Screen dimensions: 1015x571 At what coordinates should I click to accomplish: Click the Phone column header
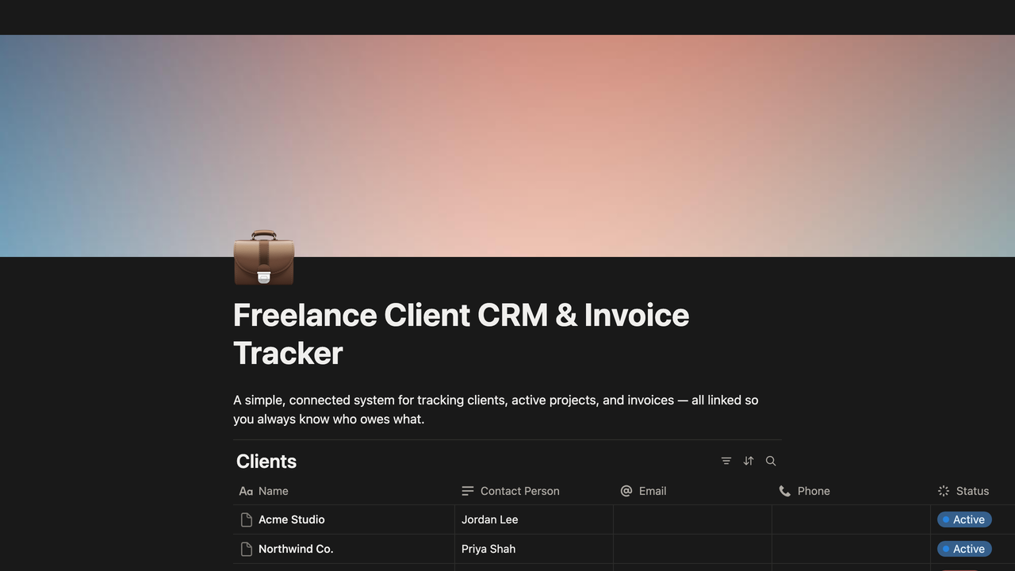click(x=851, y=491)
